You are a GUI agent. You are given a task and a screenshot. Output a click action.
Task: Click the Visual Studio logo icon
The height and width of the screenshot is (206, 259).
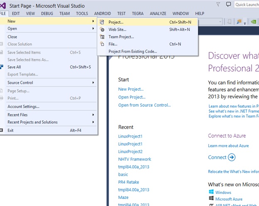pyautogui.click(x=3, y=6)
